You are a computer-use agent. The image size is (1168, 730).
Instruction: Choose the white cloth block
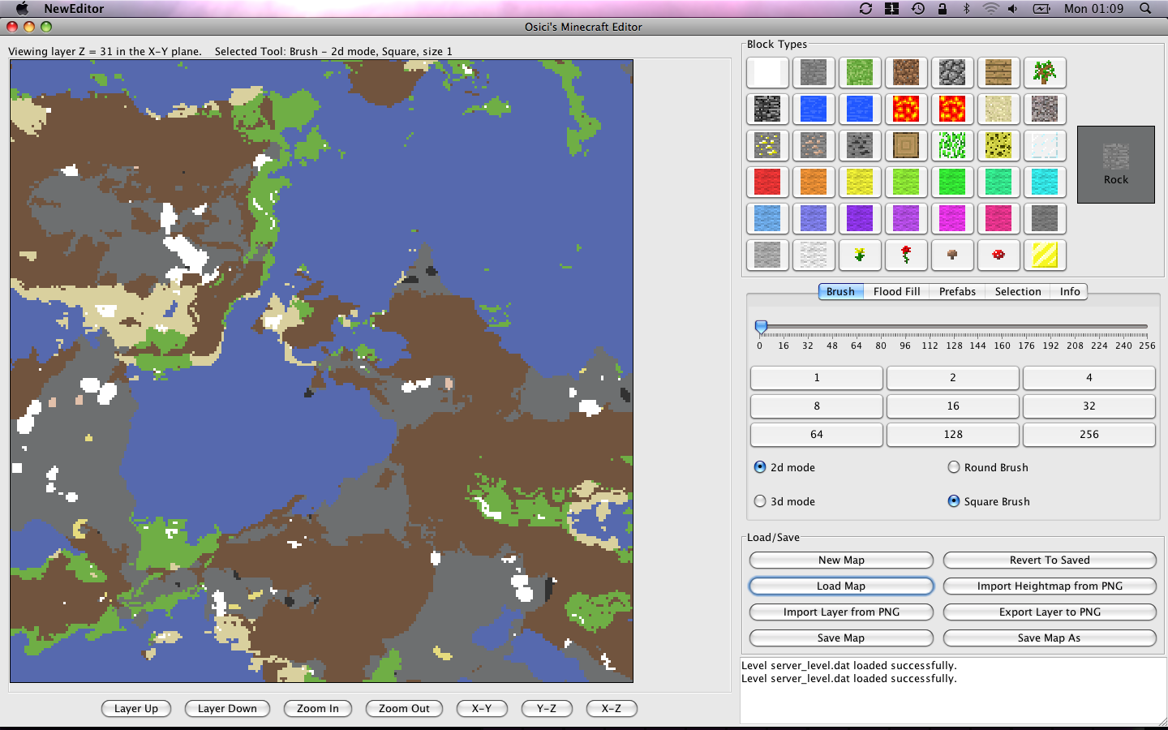(x=814, y=255)
